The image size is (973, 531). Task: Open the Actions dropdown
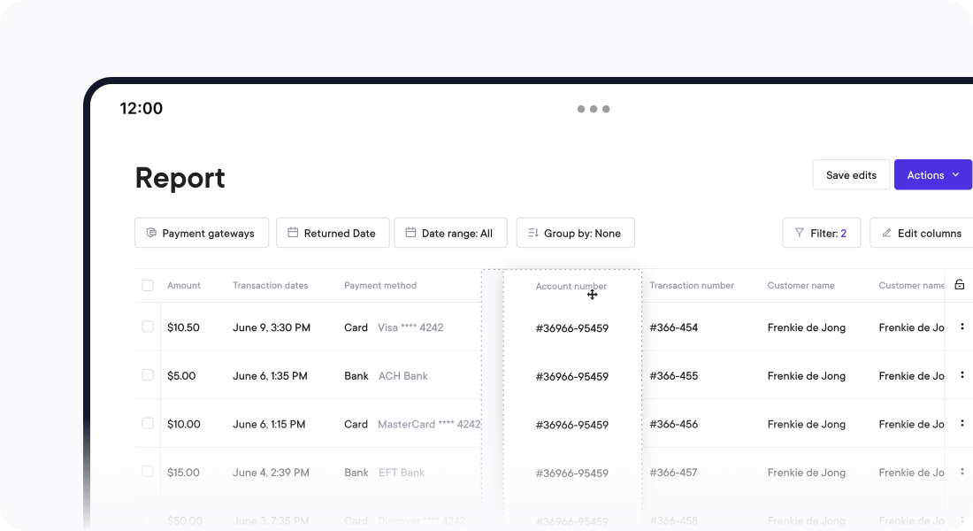(933, 174)
